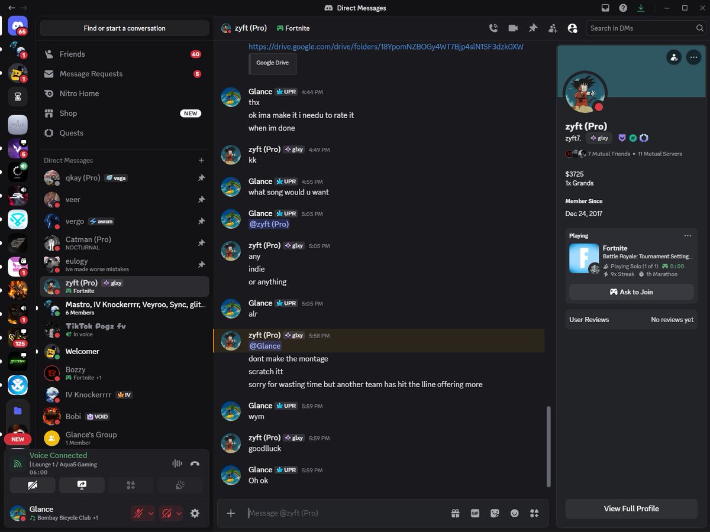Viewport: 710px width, 532px height.
Task: Click the @zyft (Pro) mention
Action: pyautogui.click(x=269, y=224)
